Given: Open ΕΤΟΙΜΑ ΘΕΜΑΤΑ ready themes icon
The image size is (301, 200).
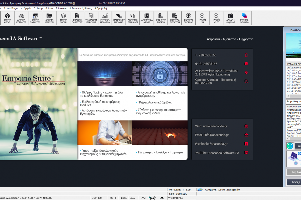Looking at the screenshot, I should pos(244,18).
